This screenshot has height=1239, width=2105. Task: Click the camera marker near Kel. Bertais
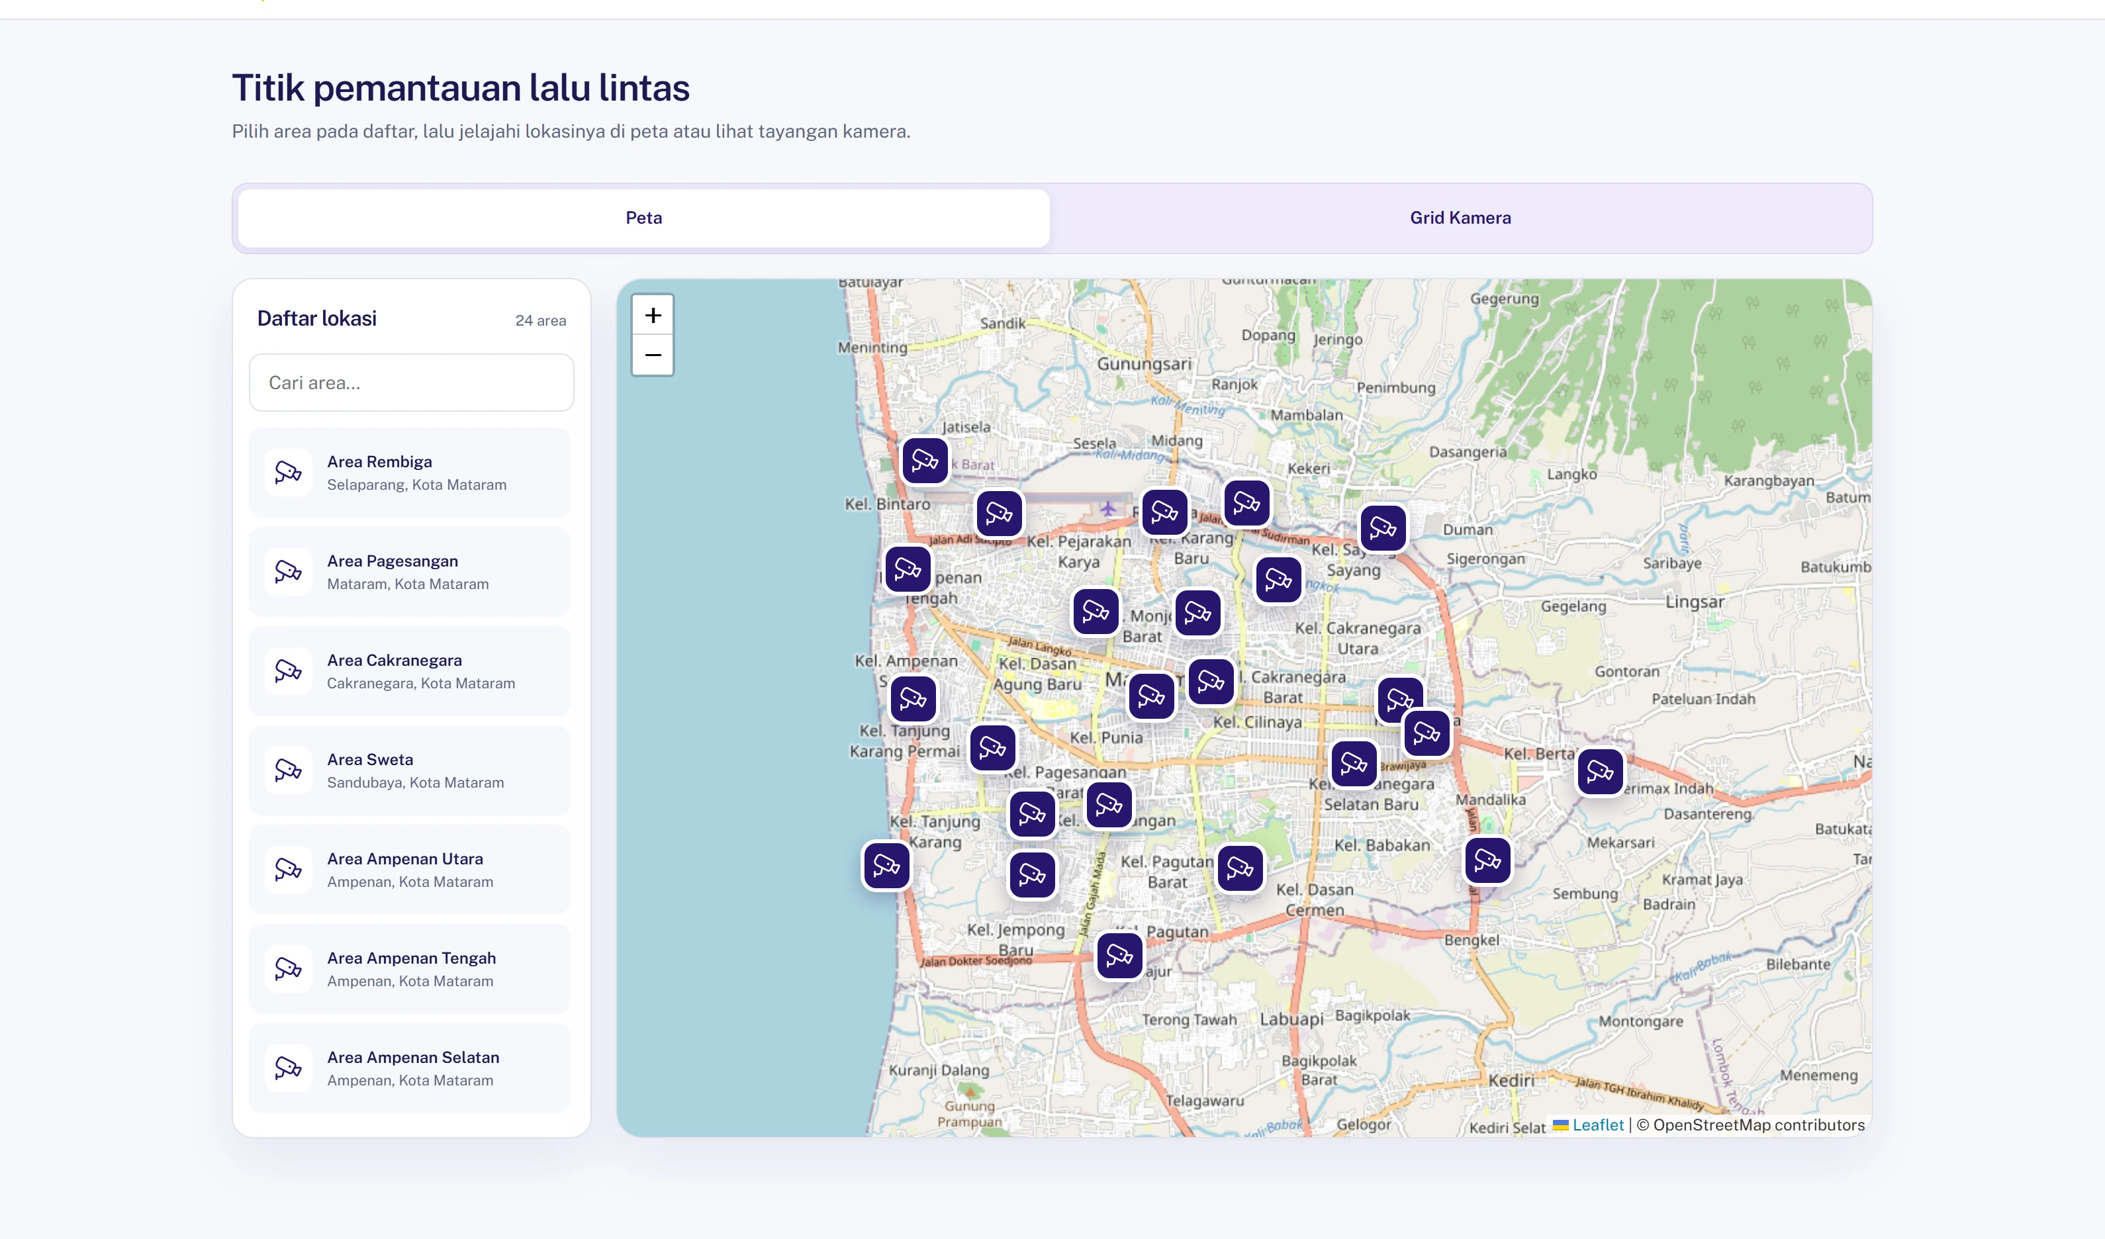1600,771
